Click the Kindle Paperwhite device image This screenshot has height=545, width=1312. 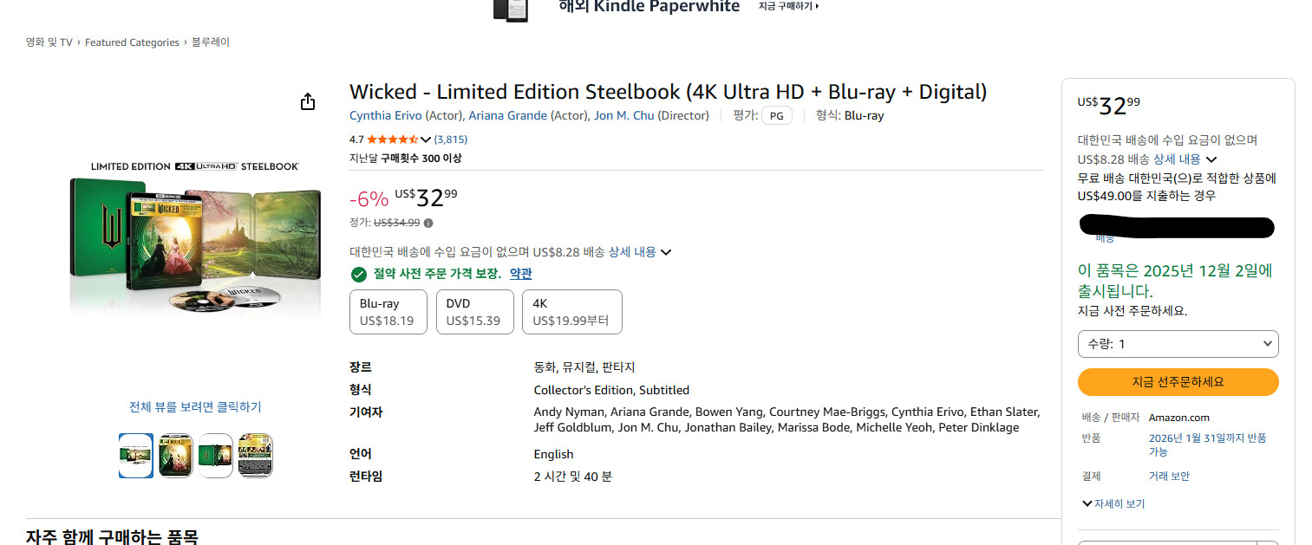point(511,9)
